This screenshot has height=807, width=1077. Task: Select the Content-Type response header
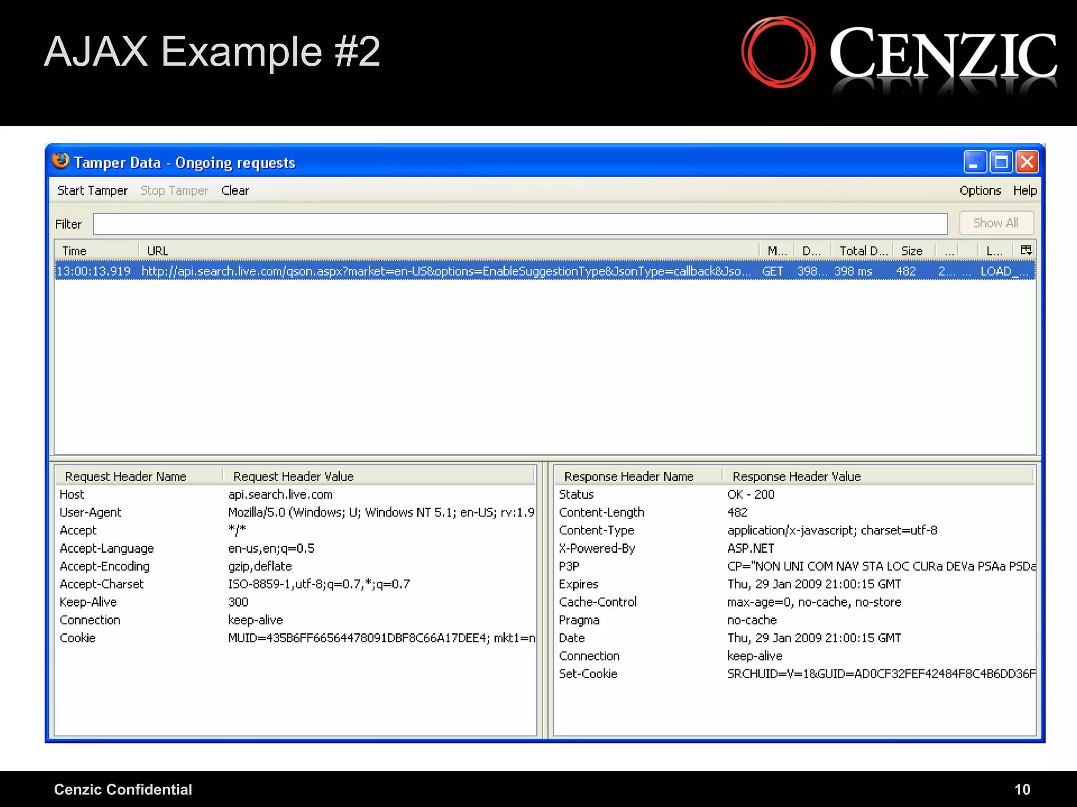pyautogui.click(x=795, y=531)
